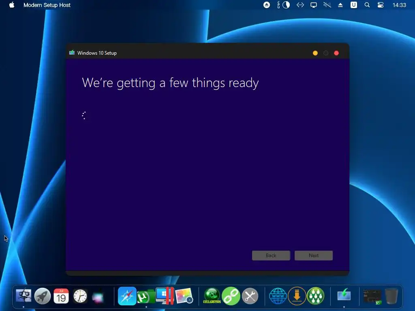
Task: Open the green chain link icon in dock
Action: pyautogui.click(x=231, y=296)
